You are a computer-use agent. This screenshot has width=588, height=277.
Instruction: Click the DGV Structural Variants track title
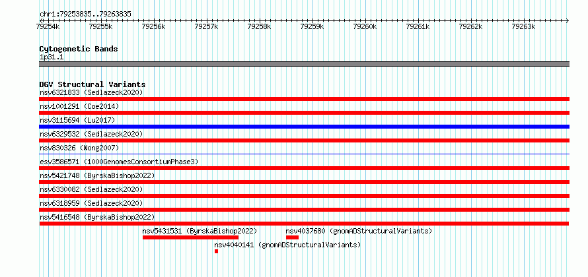(92, 84)
